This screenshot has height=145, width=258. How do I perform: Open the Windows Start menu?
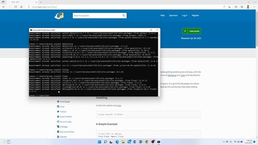click(x=100, y=142)
